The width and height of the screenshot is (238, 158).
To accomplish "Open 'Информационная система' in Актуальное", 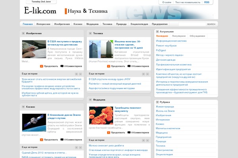I will click(x=171, y=41).
